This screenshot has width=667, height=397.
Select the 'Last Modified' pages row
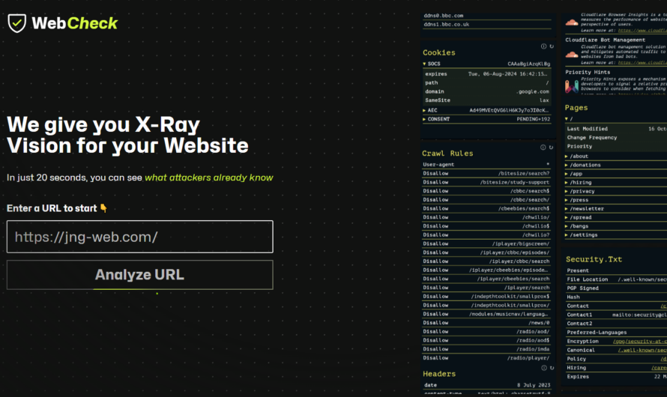pos(616,129)
